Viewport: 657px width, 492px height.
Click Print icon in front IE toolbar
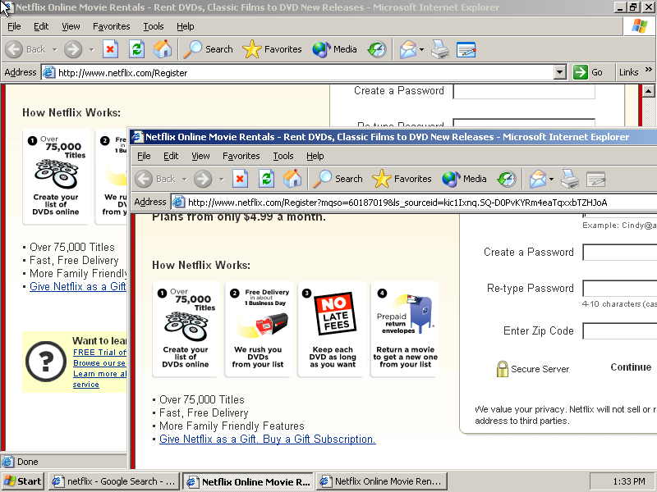tap(570, 179)
